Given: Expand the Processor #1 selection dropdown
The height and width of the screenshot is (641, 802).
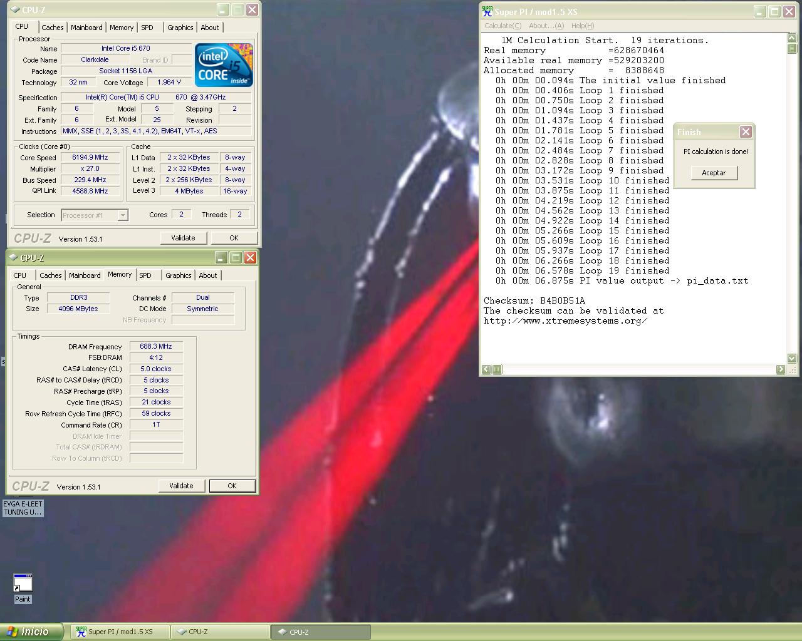Looking at the screenshot, I should 123,215.
